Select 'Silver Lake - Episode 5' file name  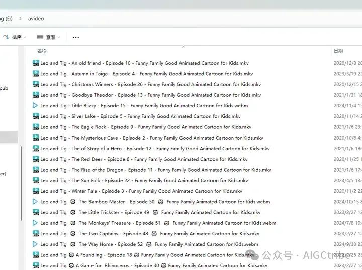[140, 116]
